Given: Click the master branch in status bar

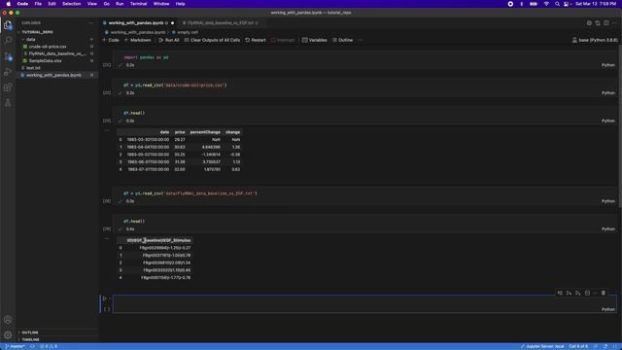Looking at the screenshot, I should [15, 346].
